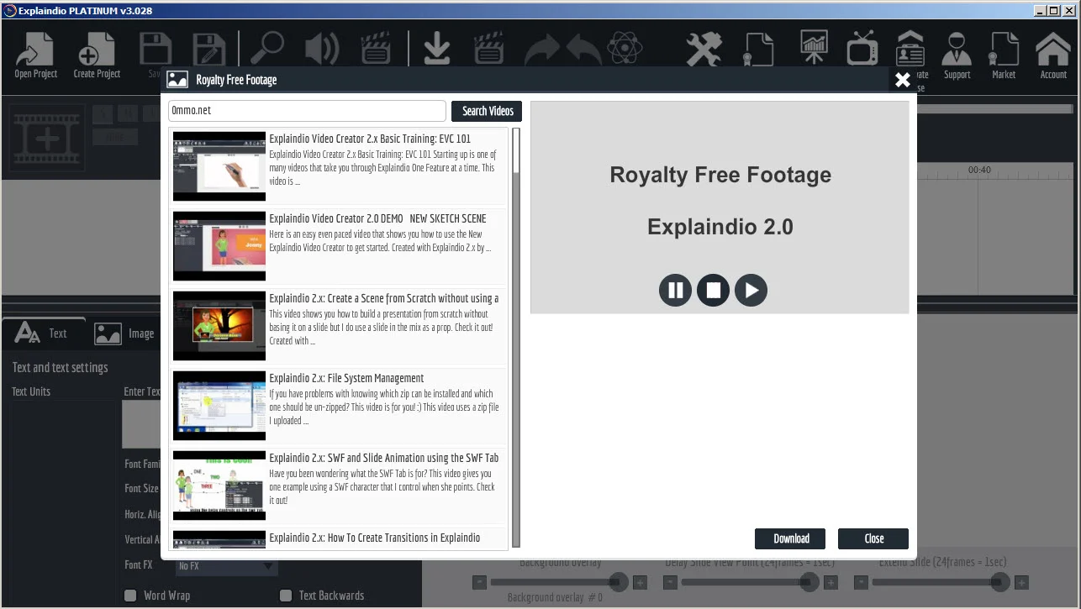Click the video search input field
This screenshot has width=1081, height=609.
click(307, 111)
